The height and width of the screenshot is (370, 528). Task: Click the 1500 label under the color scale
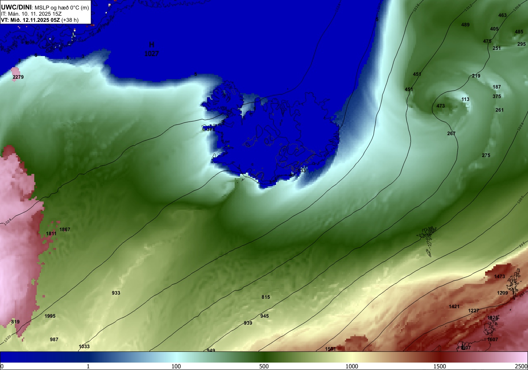440,366
